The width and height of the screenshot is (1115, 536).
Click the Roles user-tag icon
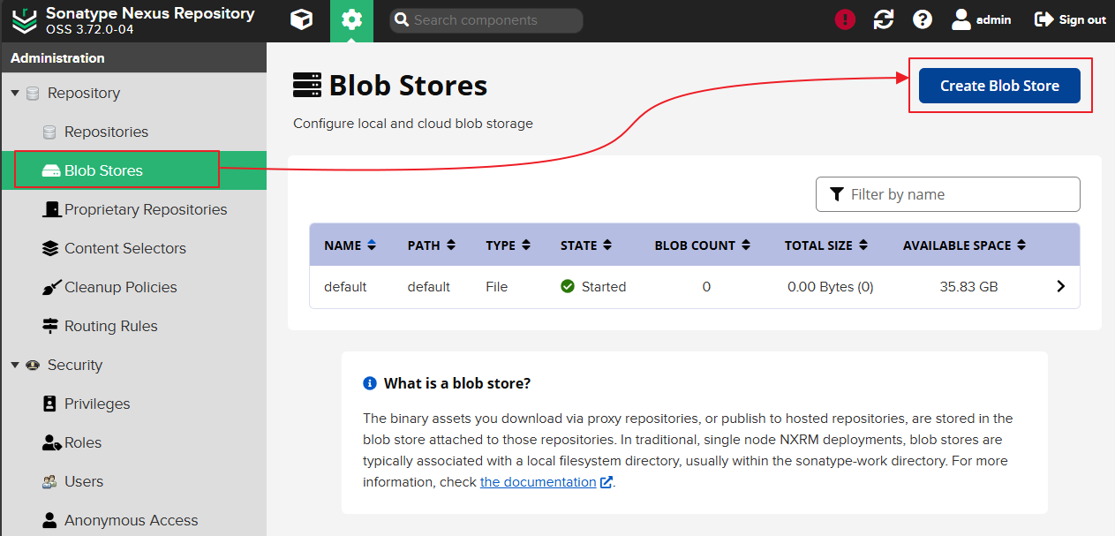51,442
